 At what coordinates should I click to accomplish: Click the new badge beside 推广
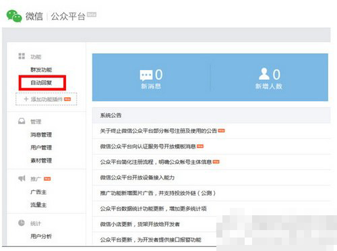tap(47, 179)
